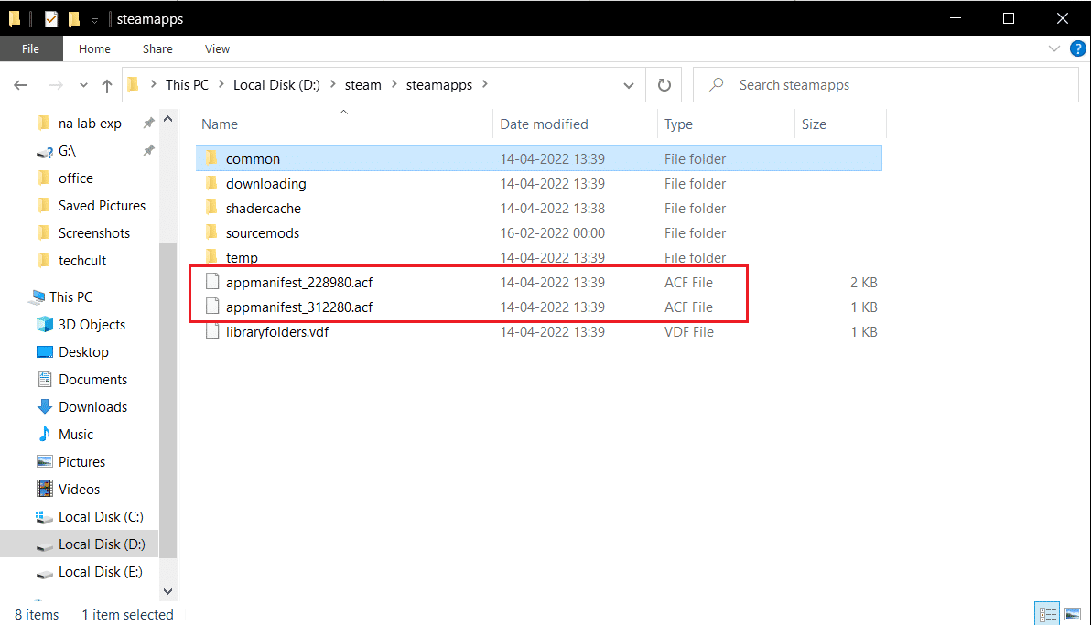Expand chevron after This PC breadcrumb
The height and width of the screenshot is (625, 1091).
pos(221,85)
